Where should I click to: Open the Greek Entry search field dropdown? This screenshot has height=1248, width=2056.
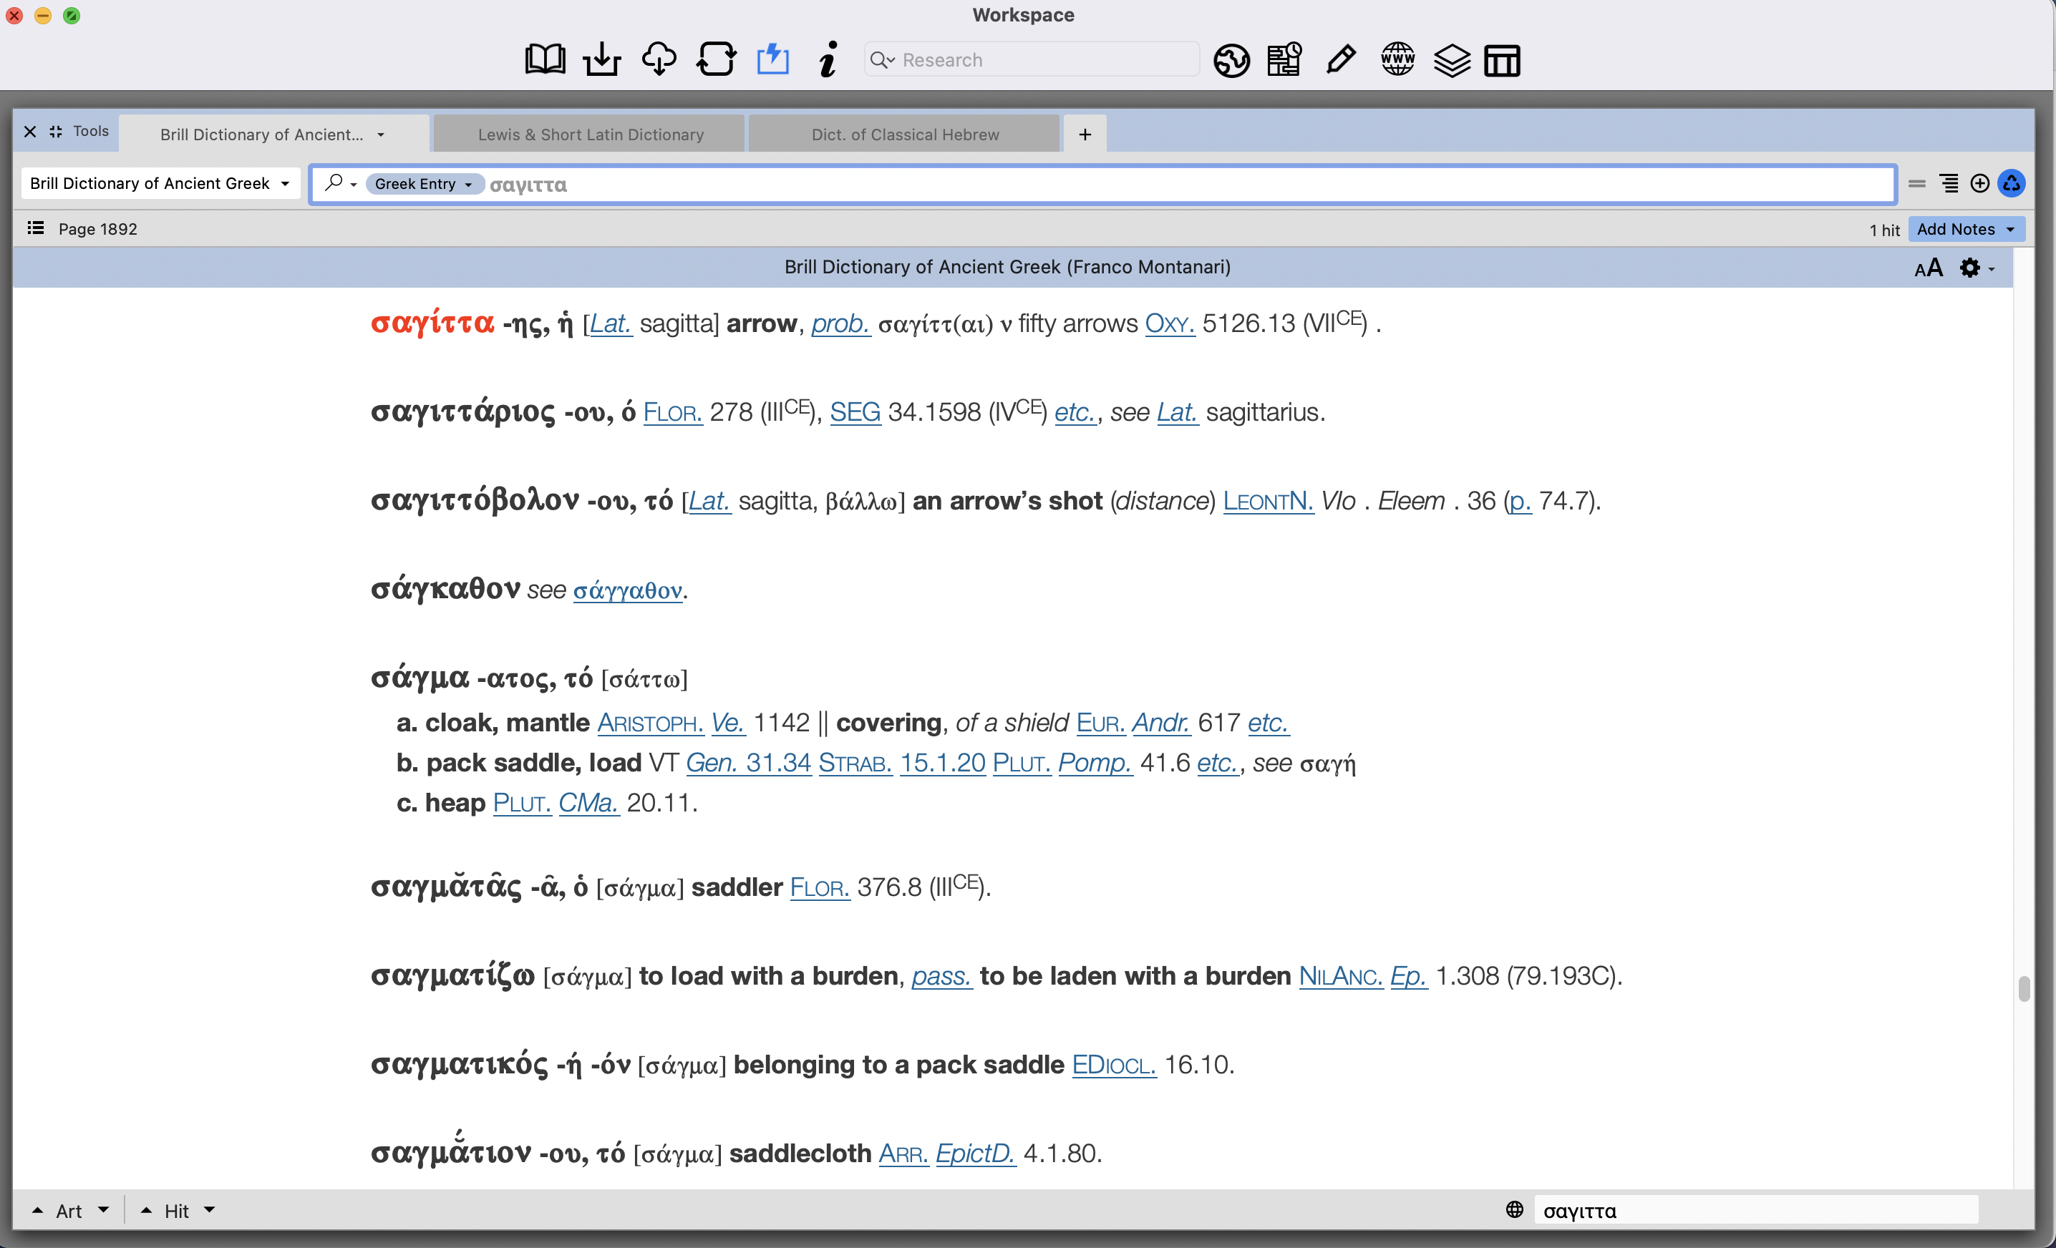(424, 183)
